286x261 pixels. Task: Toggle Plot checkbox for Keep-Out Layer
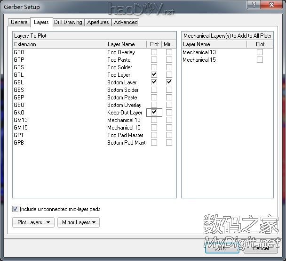point(154,113)
